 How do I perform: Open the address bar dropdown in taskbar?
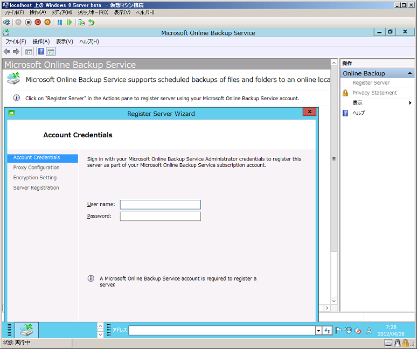pyautogui.click(x=318, y=330)
